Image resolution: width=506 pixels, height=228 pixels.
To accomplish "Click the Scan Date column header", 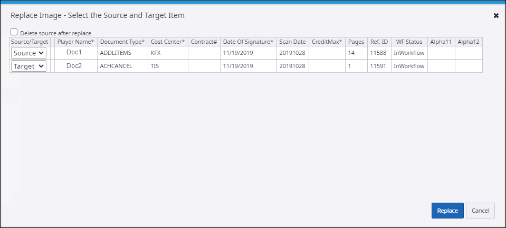I will tap(292, 41).
